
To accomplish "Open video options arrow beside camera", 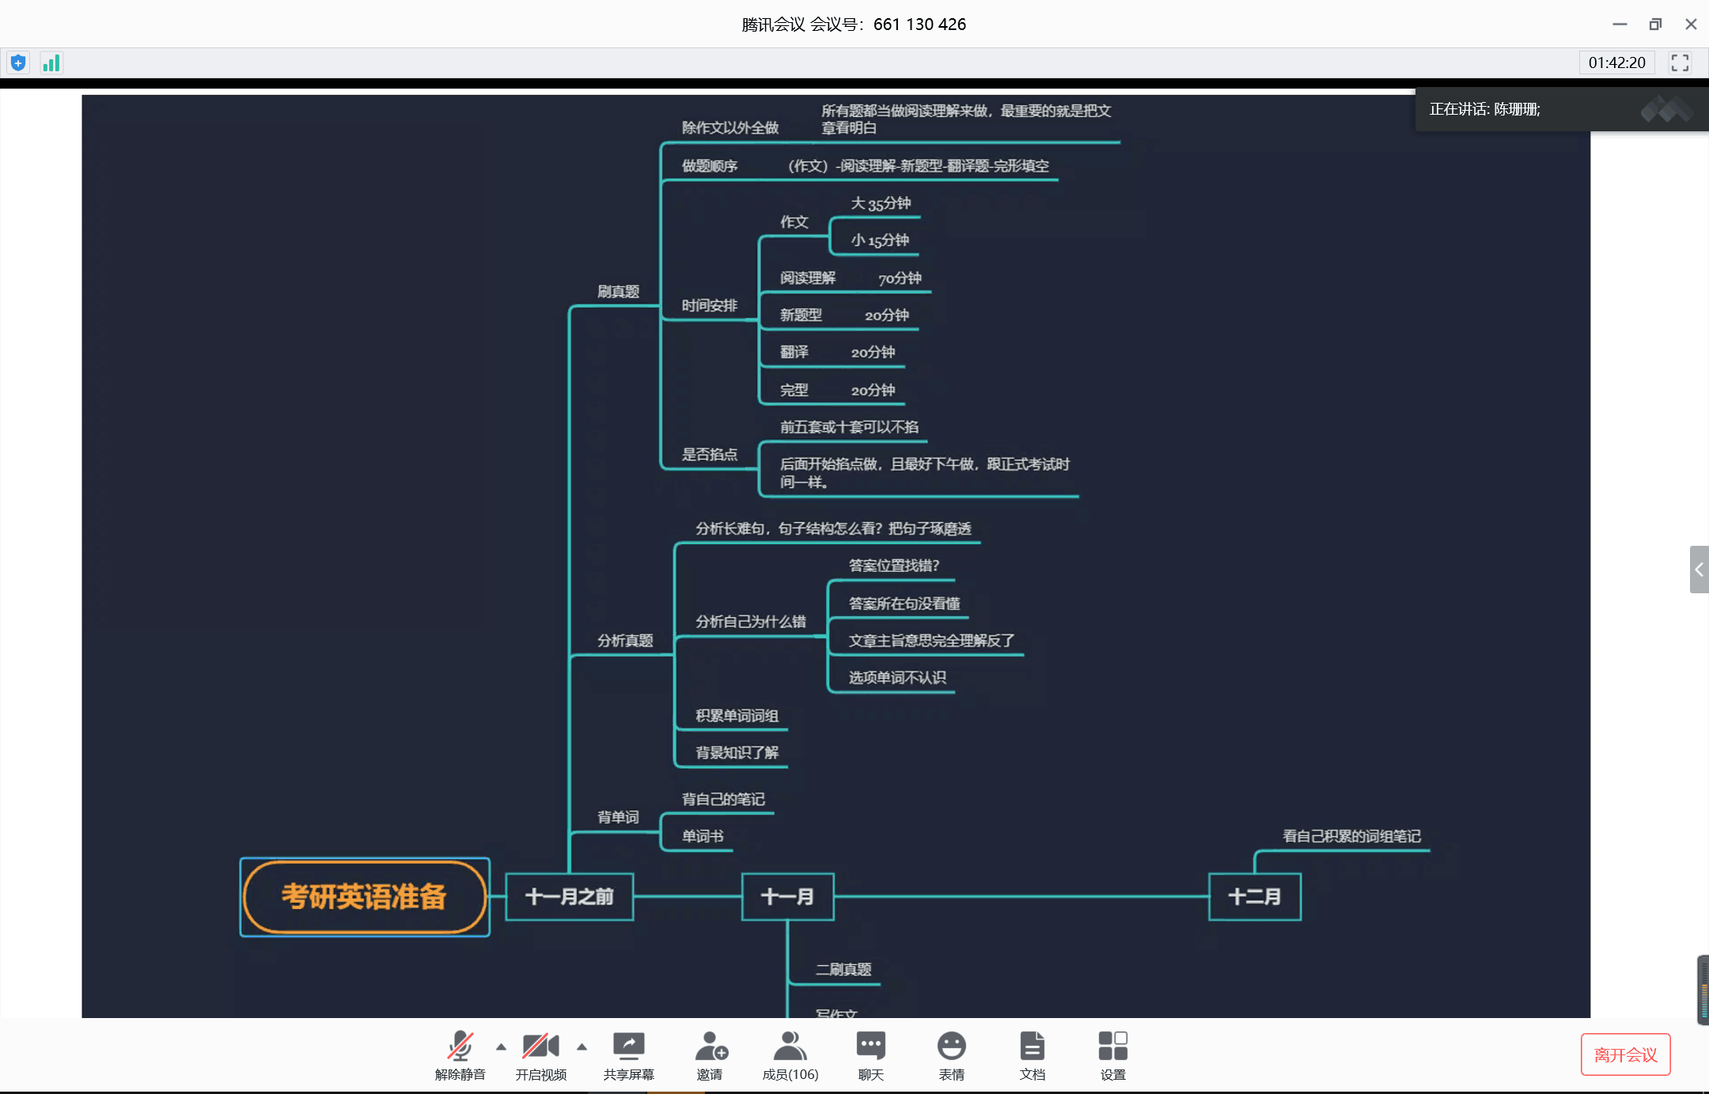I will tap(582, 1047).
